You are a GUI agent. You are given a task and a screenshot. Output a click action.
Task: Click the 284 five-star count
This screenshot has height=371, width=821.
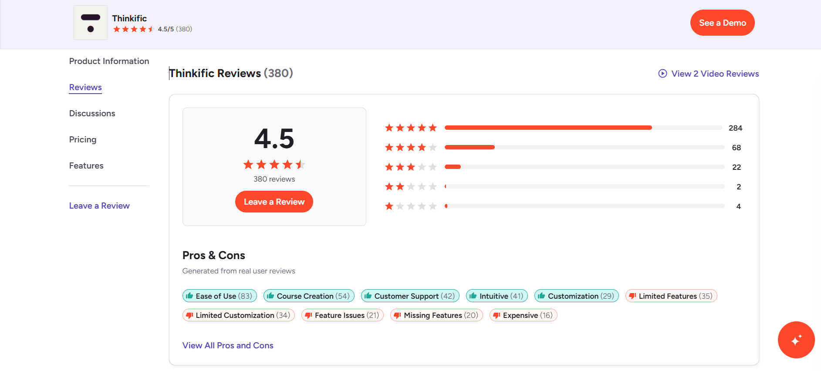[735, 128]
